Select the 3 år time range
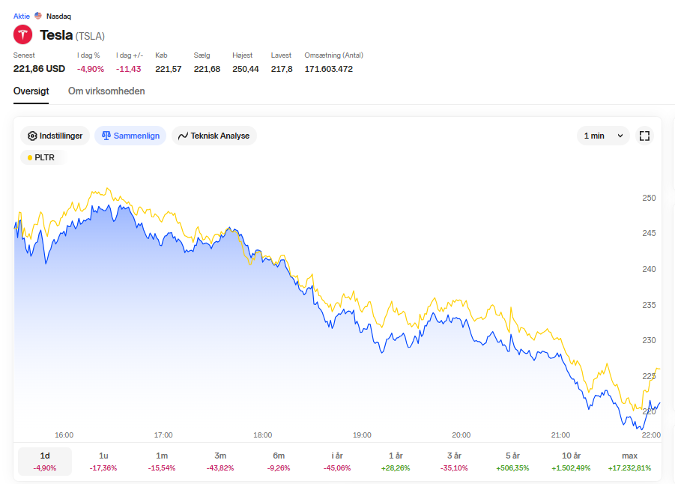The width and height of the screenshot is (675, 484). 454,462
